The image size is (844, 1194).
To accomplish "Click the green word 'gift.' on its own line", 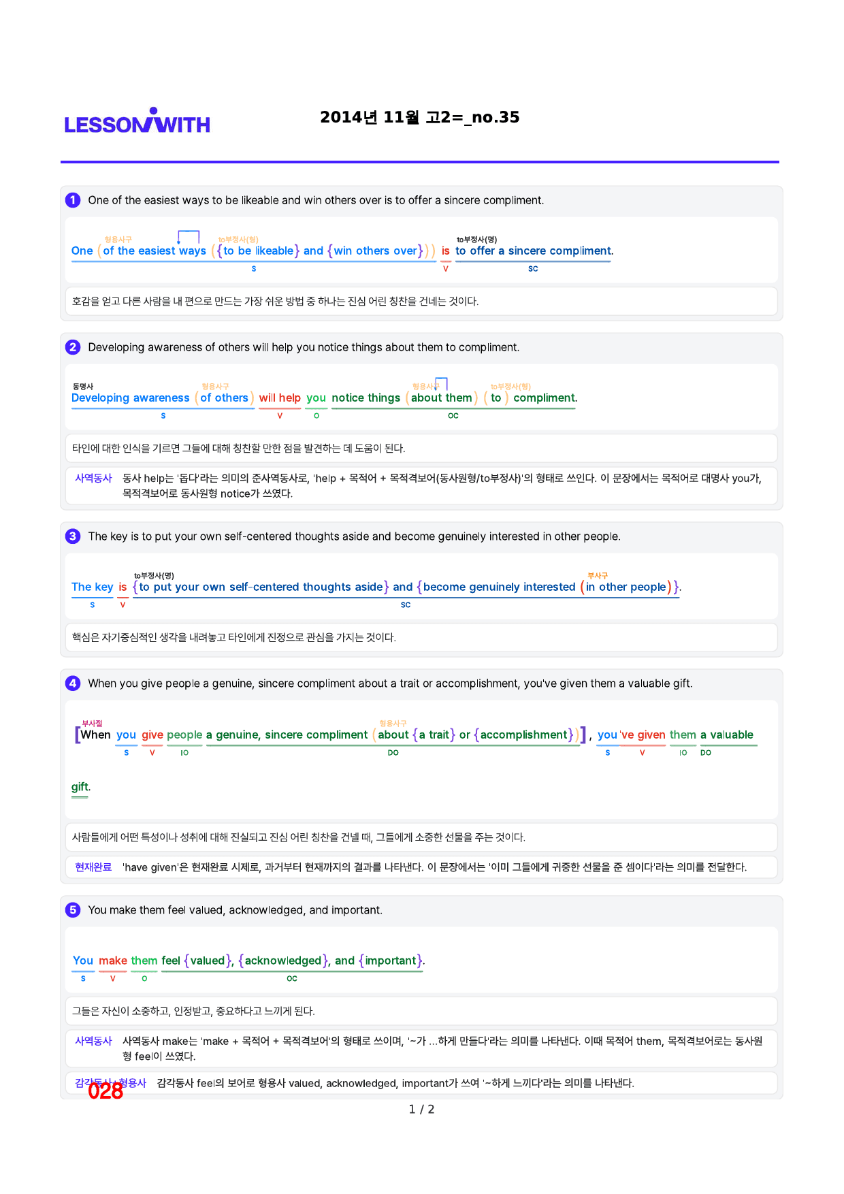I will point(81,787).
